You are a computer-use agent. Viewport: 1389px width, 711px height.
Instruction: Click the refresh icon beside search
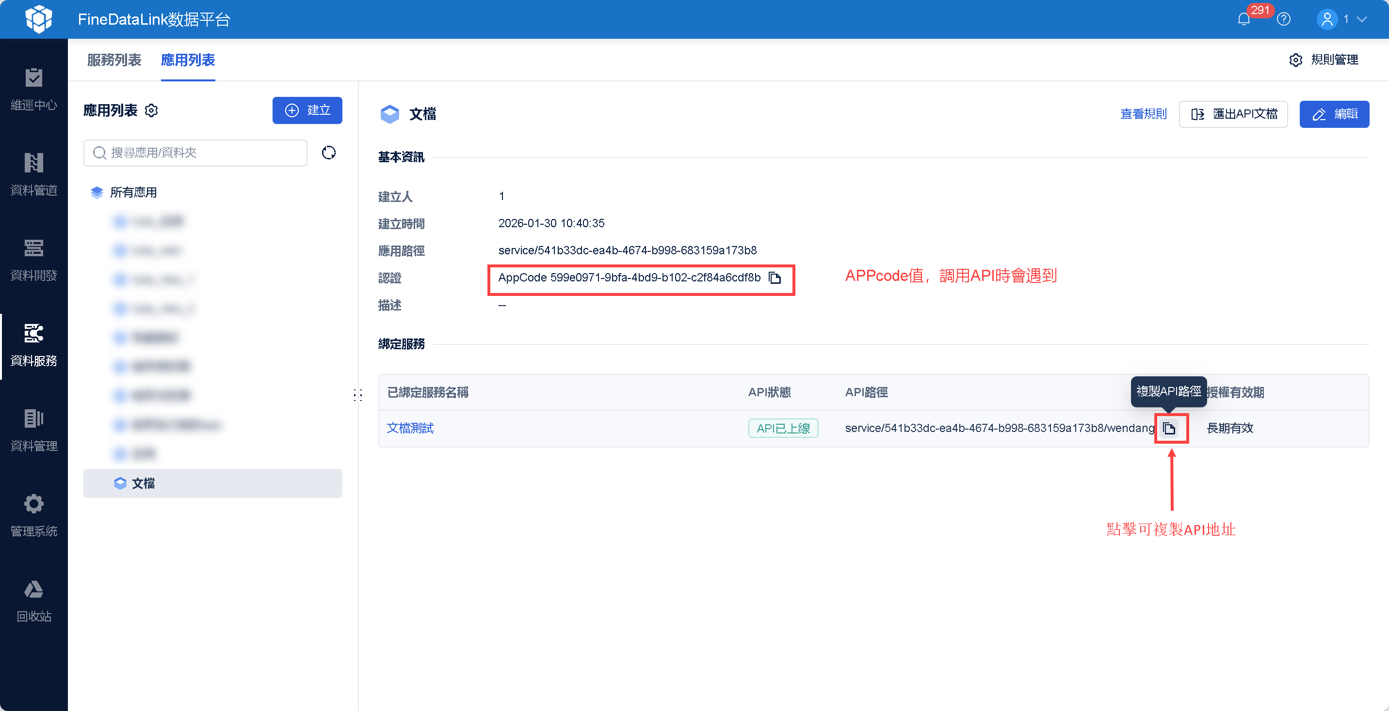pyautogui.click(x=328, y=153)
